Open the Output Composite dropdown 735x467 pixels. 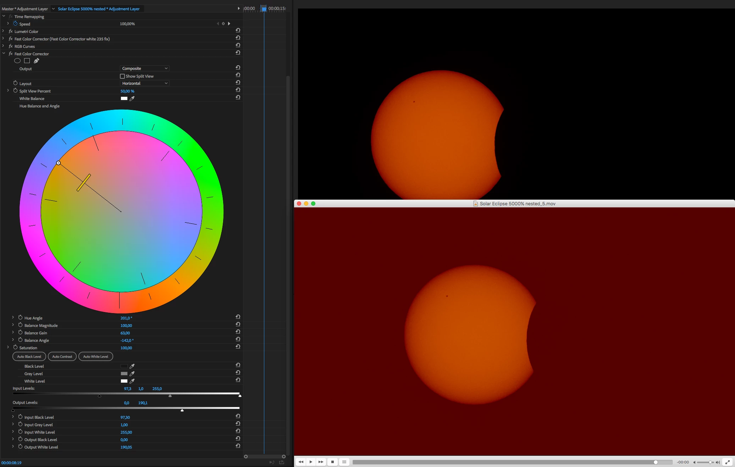(144, 68)
